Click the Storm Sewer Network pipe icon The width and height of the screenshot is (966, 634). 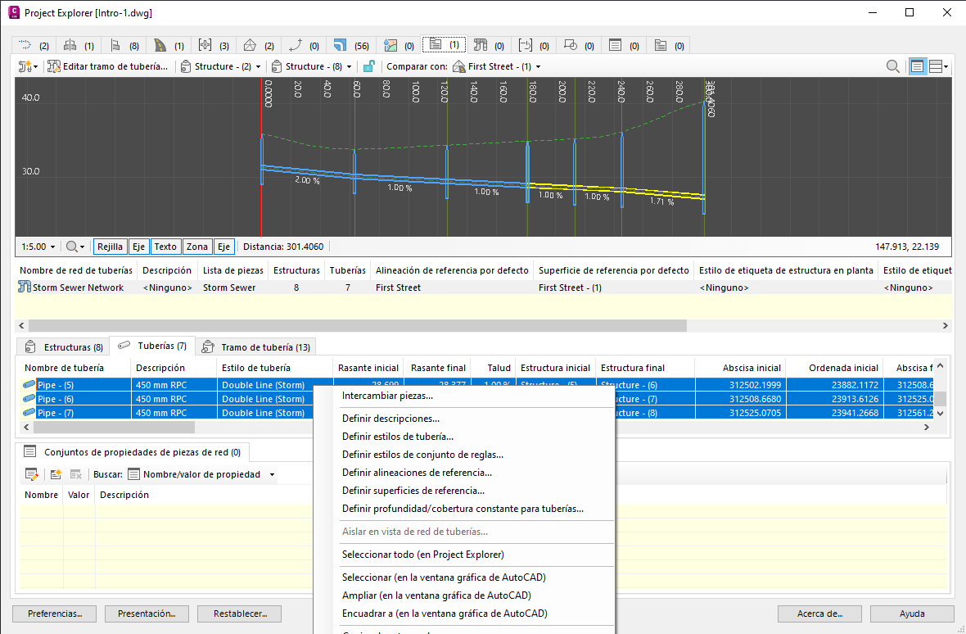click(25, 288)
